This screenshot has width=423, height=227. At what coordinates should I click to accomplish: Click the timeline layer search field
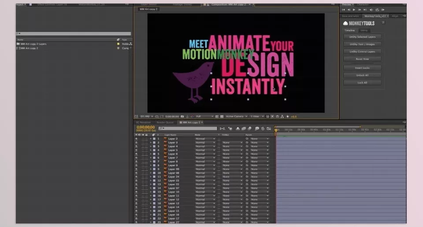(x=188, y=129)
